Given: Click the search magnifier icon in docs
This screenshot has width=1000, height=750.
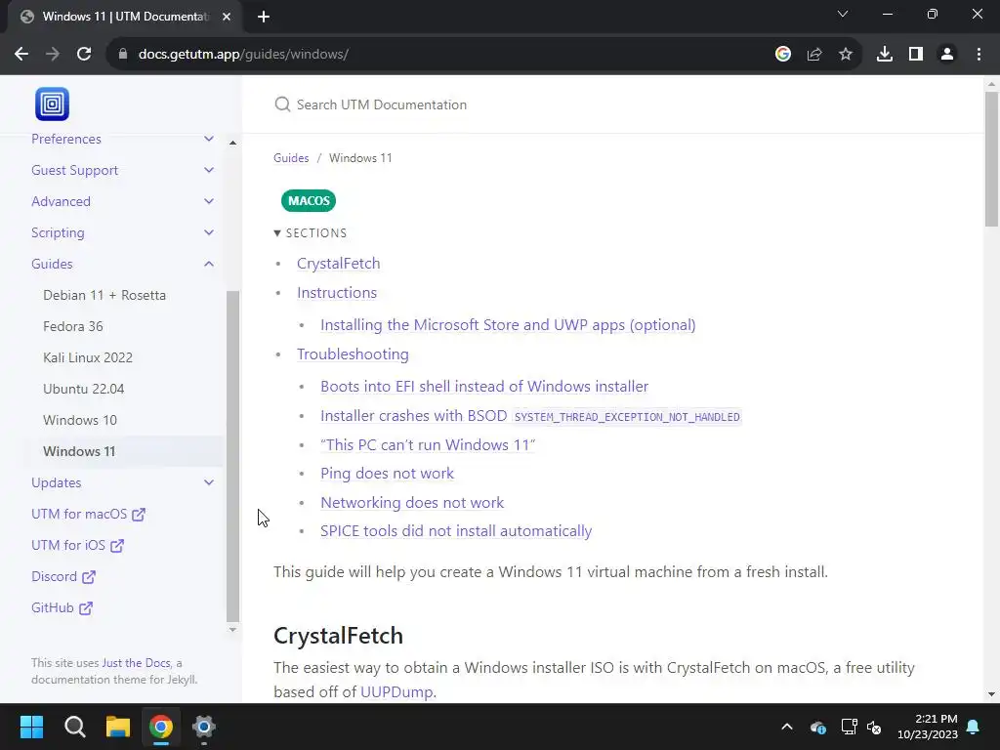Looking at the screenshot, I should [282, 104].
